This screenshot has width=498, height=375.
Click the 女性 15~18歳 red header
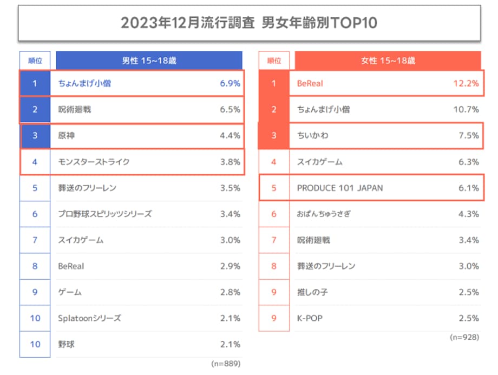tap(388, 60)
